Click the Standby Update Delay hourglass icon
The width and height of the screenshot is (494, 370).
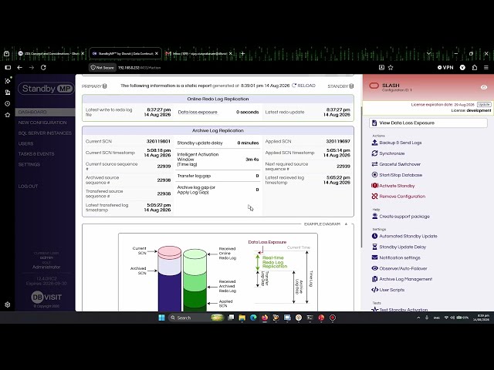(x=374, y=247)
